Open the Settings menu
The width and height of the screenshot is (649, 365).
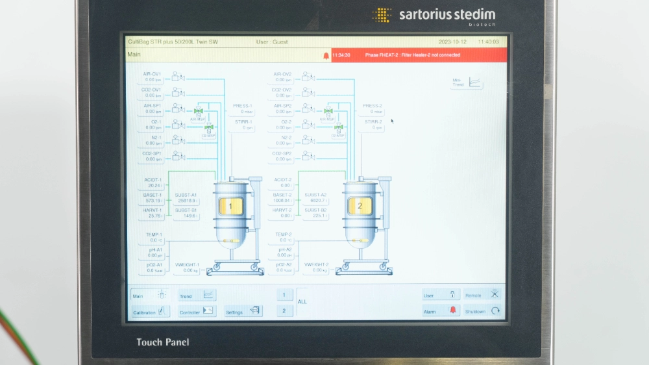coord(243,312)
